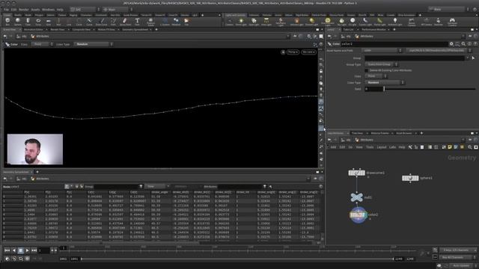Viewport: 479px width, 269px height.
Task: Select the Point Light shelf tool
Action: point(241,22)
